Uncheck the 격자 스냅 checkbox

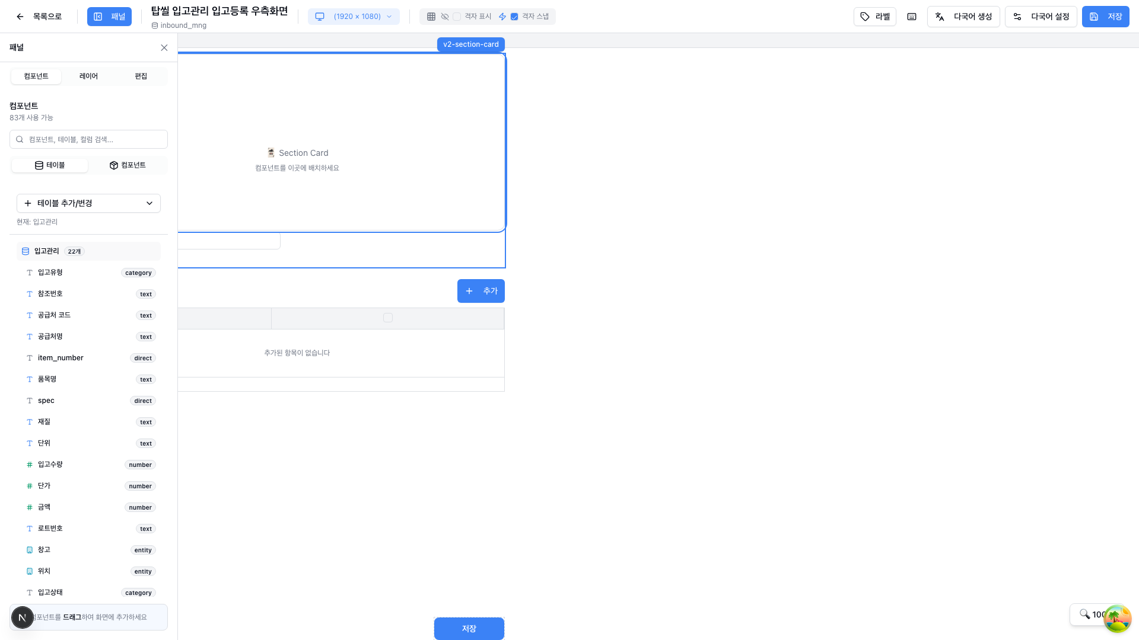click(x=514, y=17)
